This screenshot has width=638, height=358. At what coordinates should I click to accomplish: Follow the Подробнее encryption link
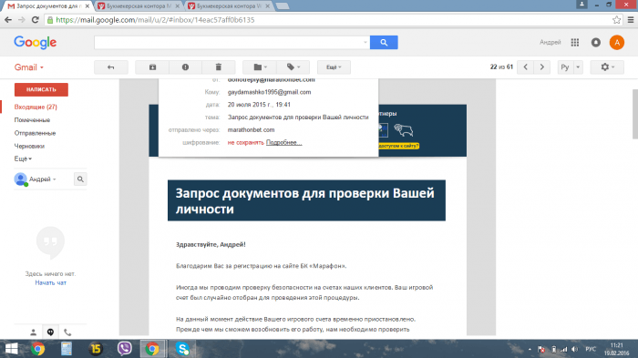pos(283,142)
